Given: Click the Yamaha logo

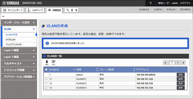Looking at the screenshot, I should click(x=11, y=3).
